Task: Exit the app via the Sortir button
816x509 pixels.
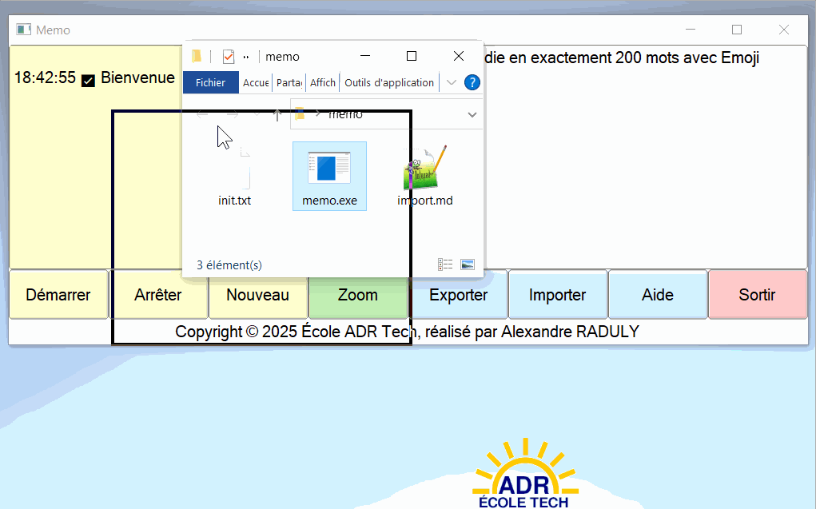Action: (x=757, y=294)
